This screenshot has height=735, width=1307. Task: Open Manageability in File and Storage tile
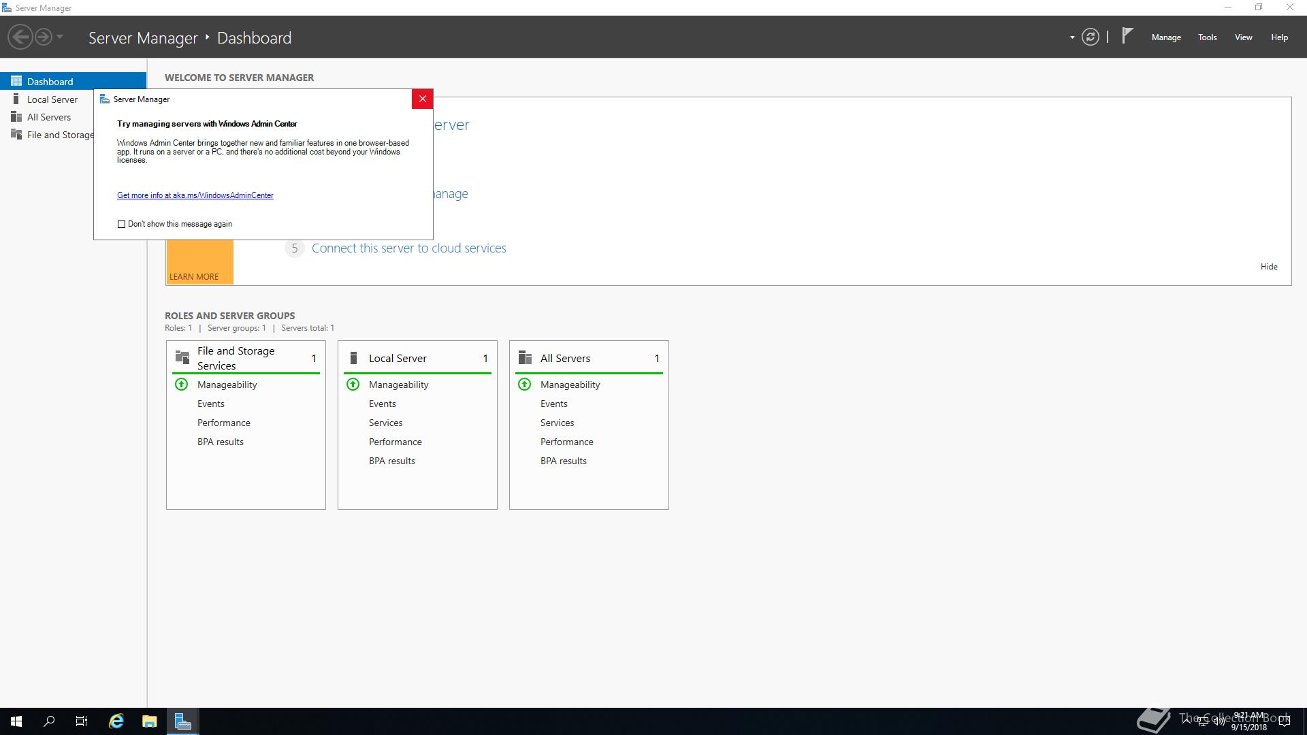[x=227, y=385]
